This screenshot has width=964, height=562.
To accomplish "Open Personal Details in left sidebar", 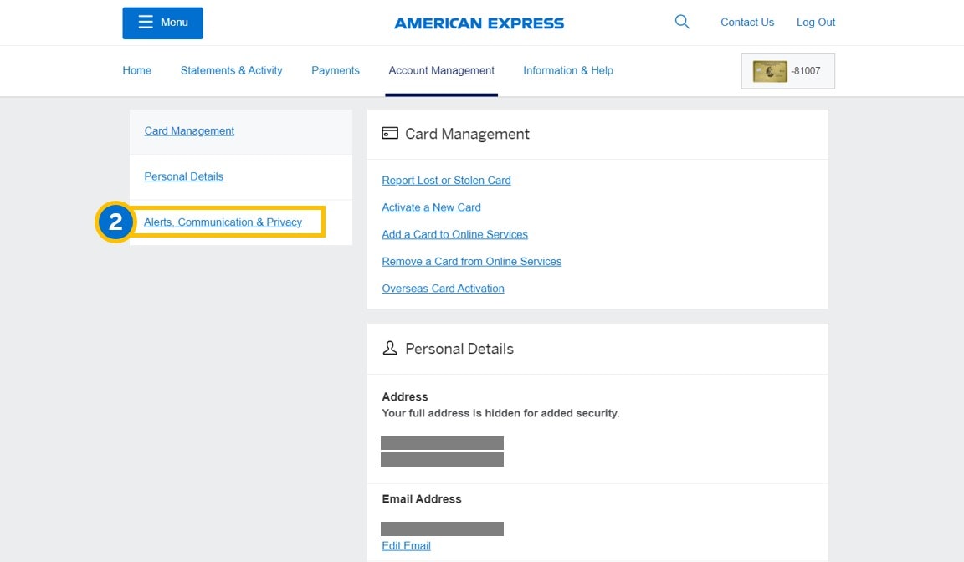I will 183,176.
